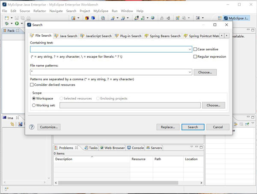
Task: Select the Working set radio button
Action: pos(34,106)
